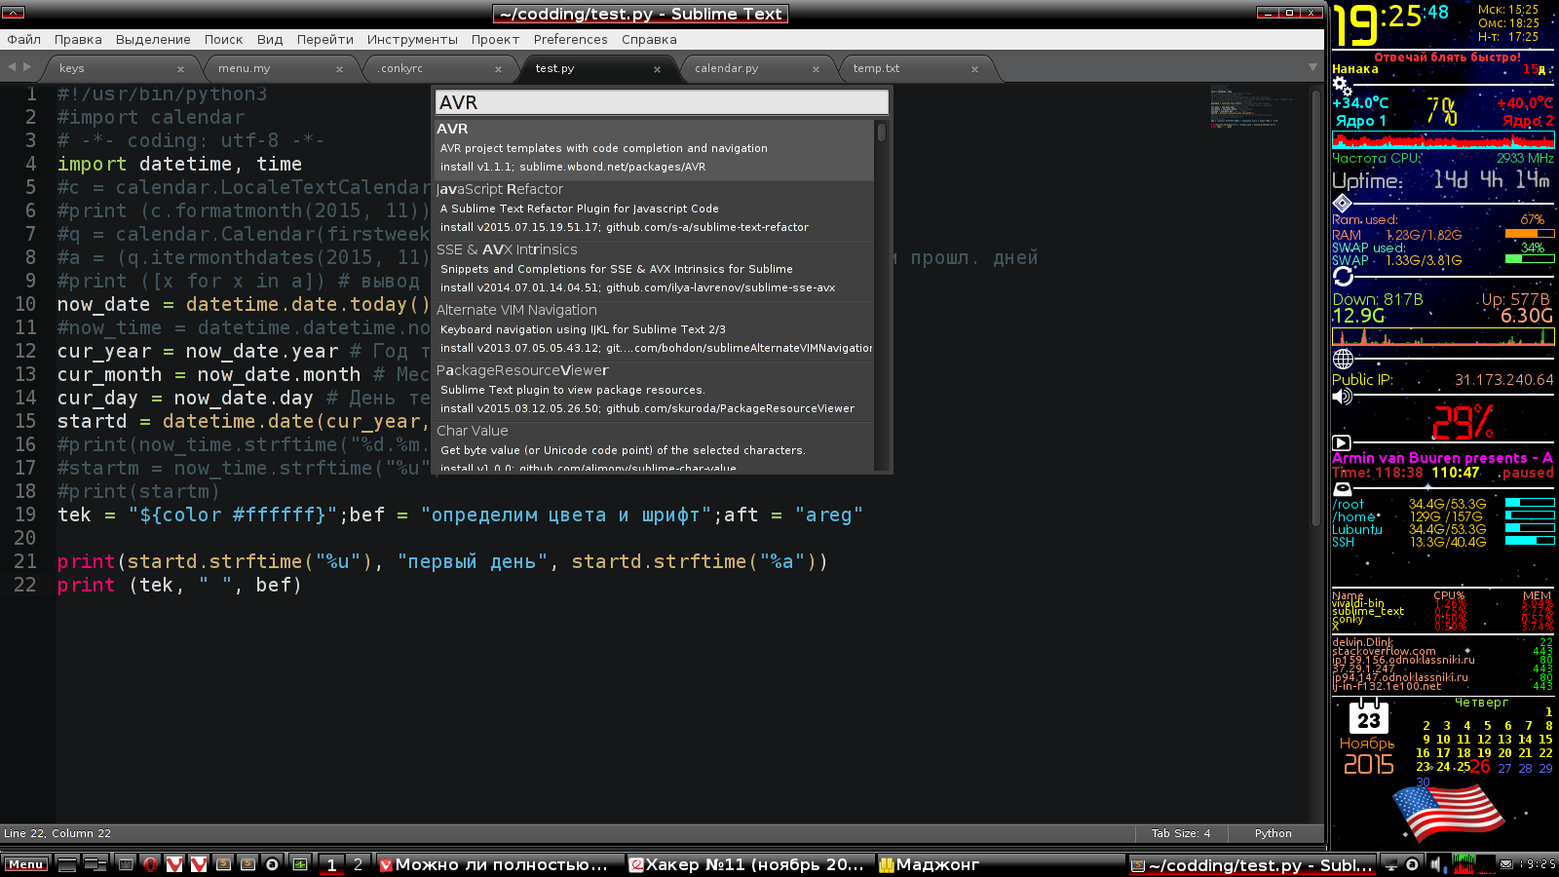This screenshot has width=1559, height=877.
Task: Open the Вид menu
Action: click(270, 40)
